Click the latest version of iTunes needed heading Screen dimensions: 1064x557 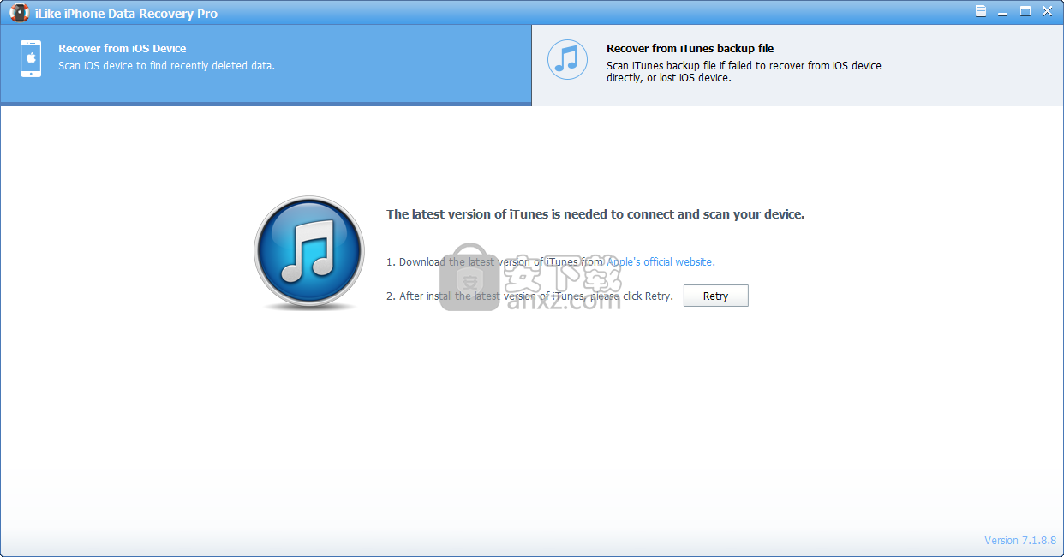click(595, 214)
